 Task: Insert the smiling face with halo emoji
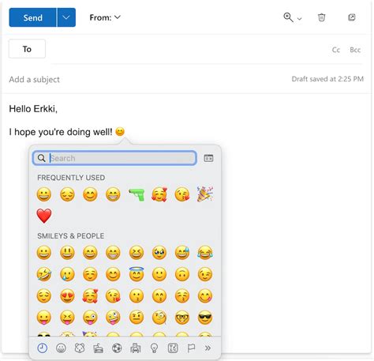(137, 274)
